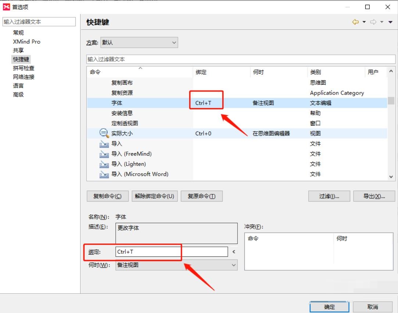Sort by 用户 column header
This screenshot has width=398, height=313.
click(376, 72)
